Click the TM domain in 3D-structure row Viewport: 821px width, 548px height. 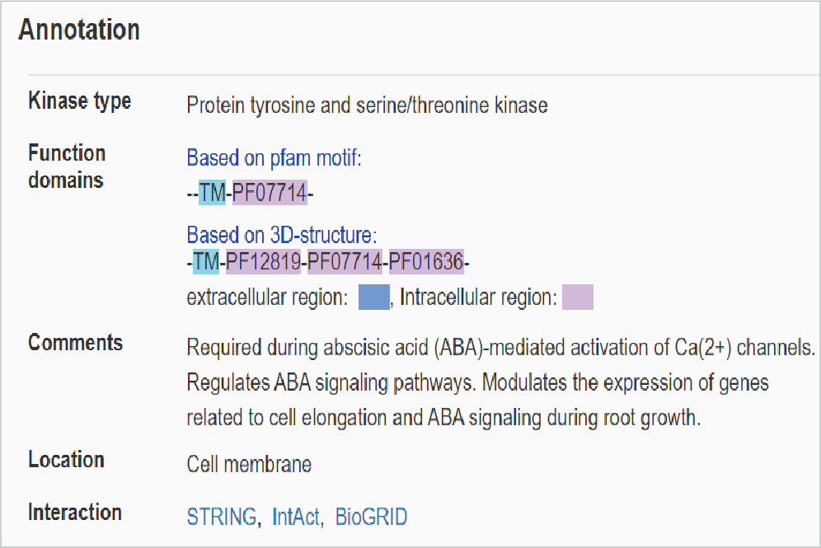tap(206, 261)
